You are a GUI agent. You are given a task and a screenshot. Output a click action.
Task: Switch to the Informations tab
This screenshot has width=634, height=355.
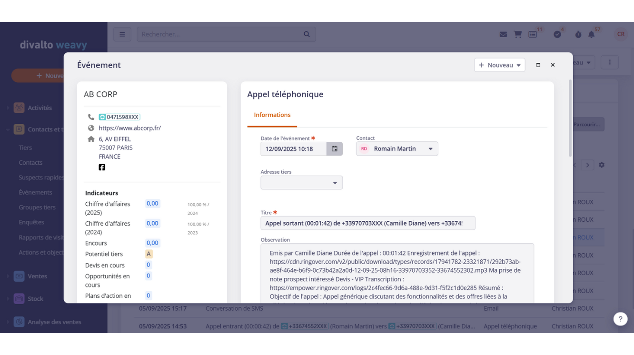coord(272,115)
